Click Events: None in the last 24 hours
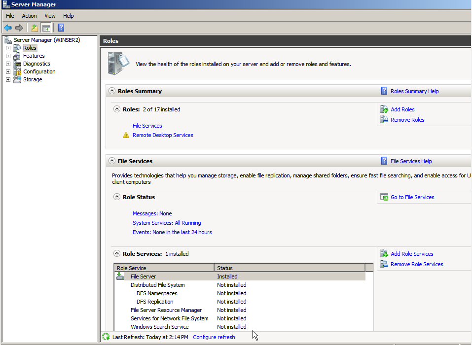472x345 pixels. point(172,232)
